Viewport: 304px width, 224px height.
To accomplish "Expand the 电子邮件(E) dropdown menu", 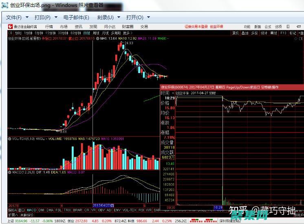I will tap(79, 18).
